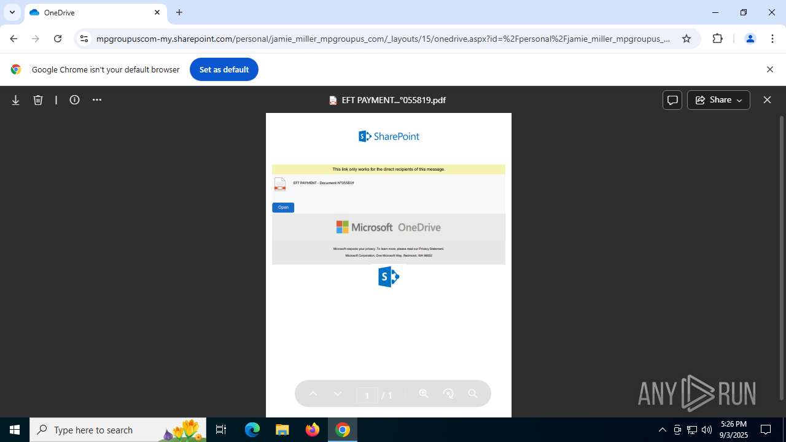Open the Chrome profile icon
Viewport: 786px width, 442px height.
(x=750, y=39)
